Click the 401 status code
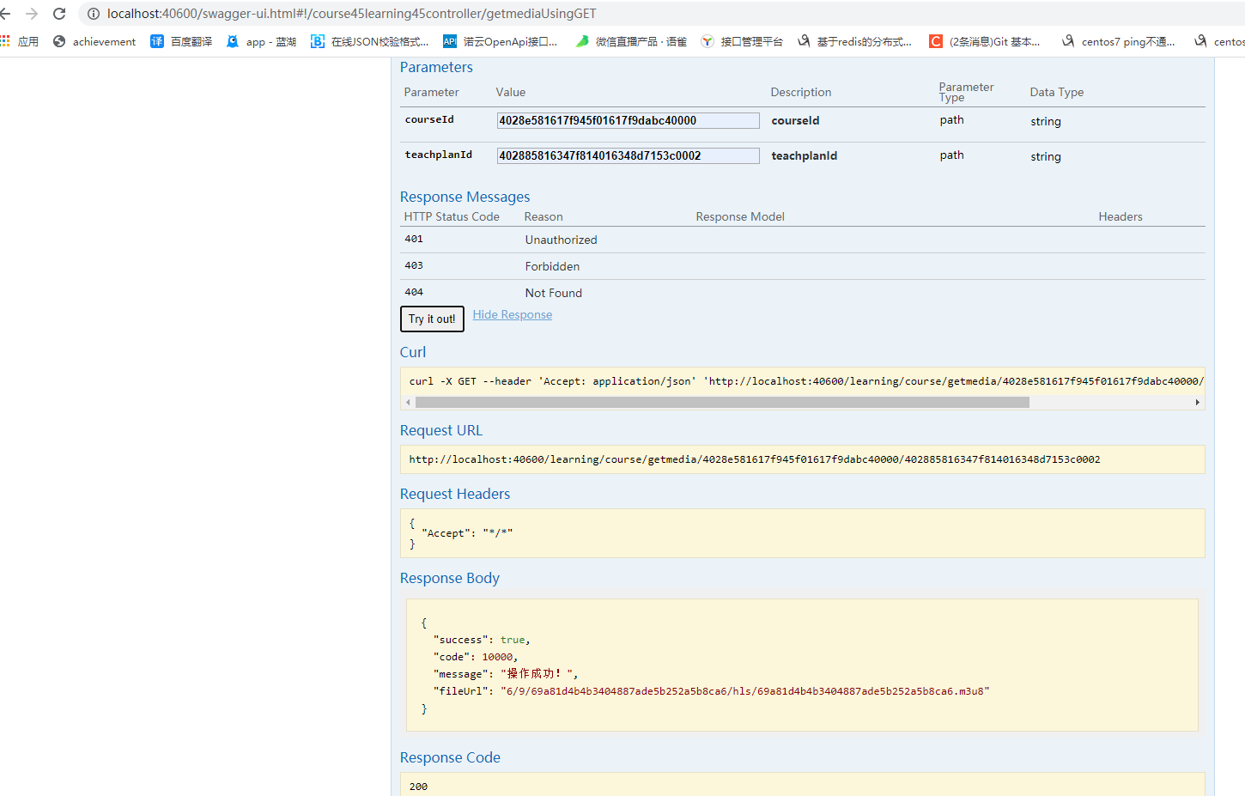1245x796 pixels. pyautogui.click(x=414, y=240)
